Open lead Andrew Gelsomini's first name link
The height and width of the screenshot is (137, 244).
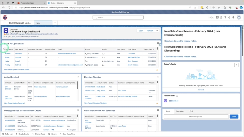coord(8,54)
